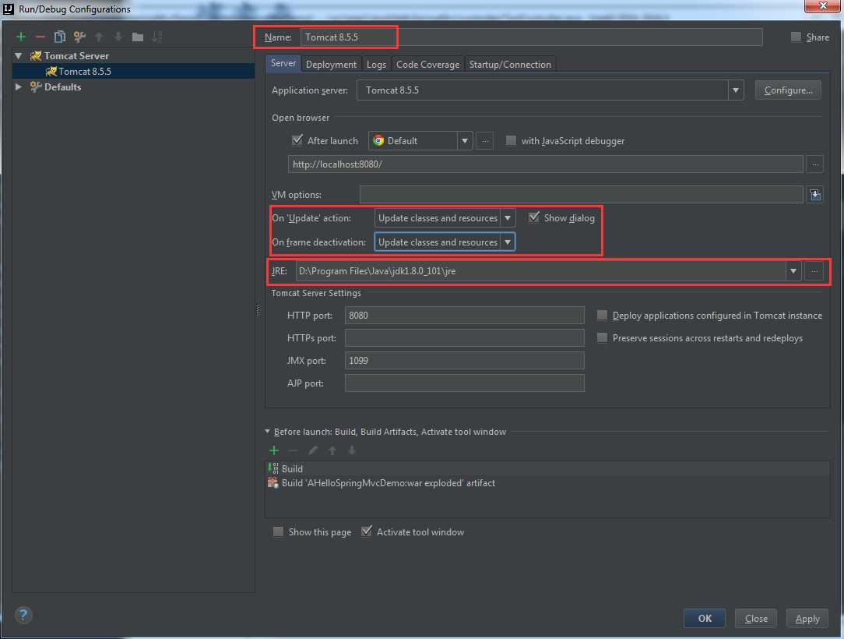Open URL options ellipsis beside localhost field

coord(815,164)
